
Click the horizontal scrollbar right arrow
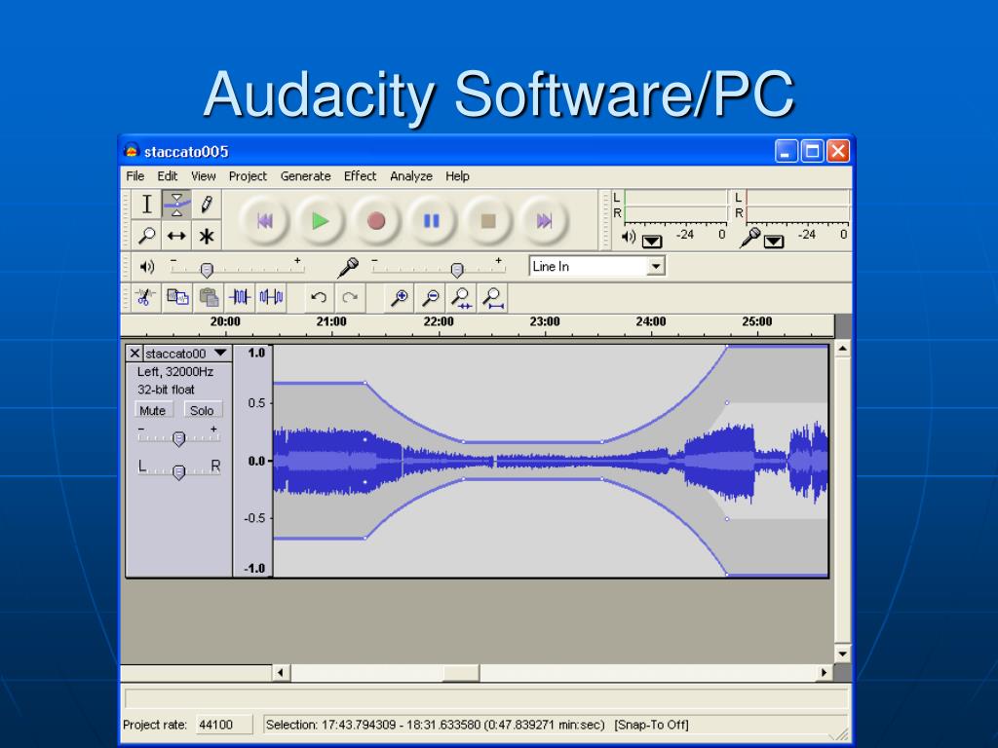click(825, 672)
